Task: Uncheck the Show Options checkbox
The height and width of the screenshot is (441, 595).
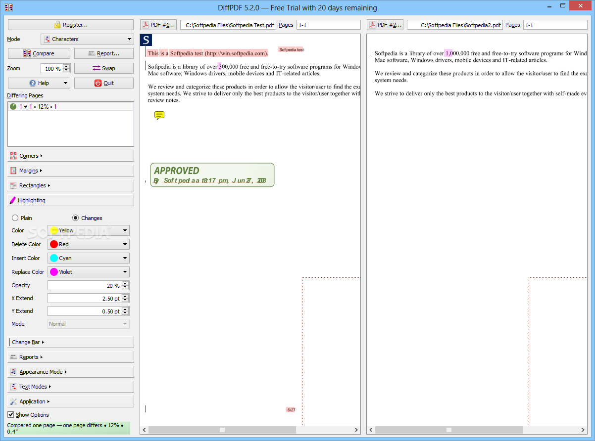Action: click(11, 415)
